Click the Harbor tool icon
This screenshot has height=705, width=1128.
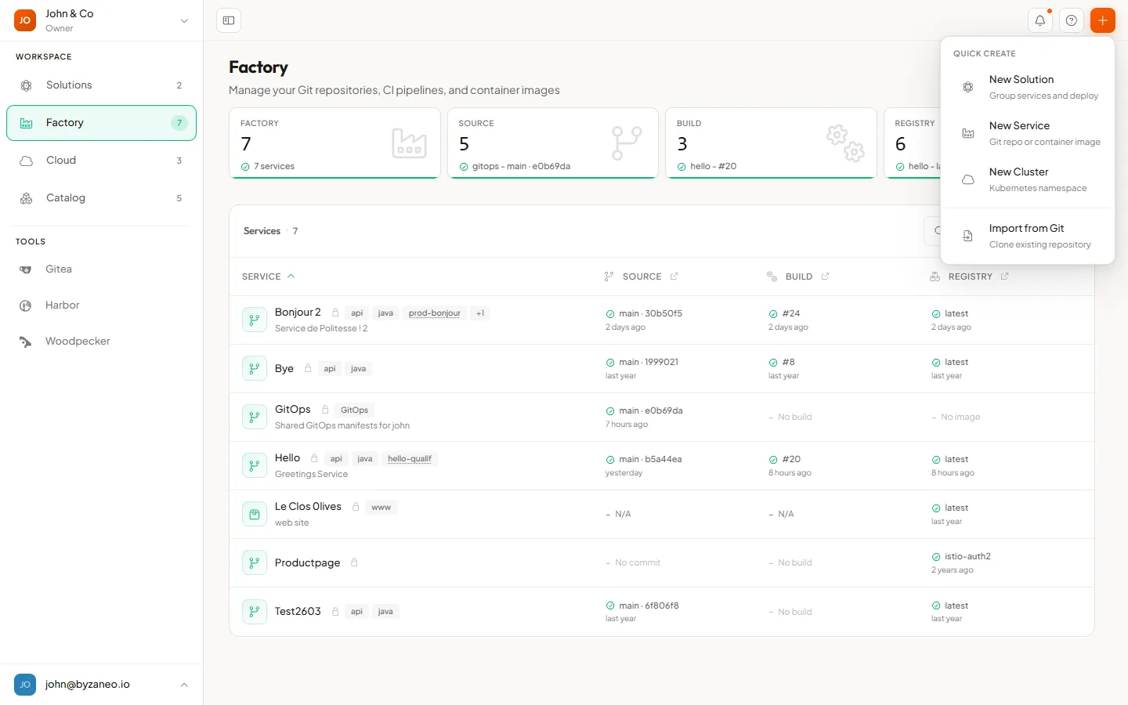coord(26,305)
